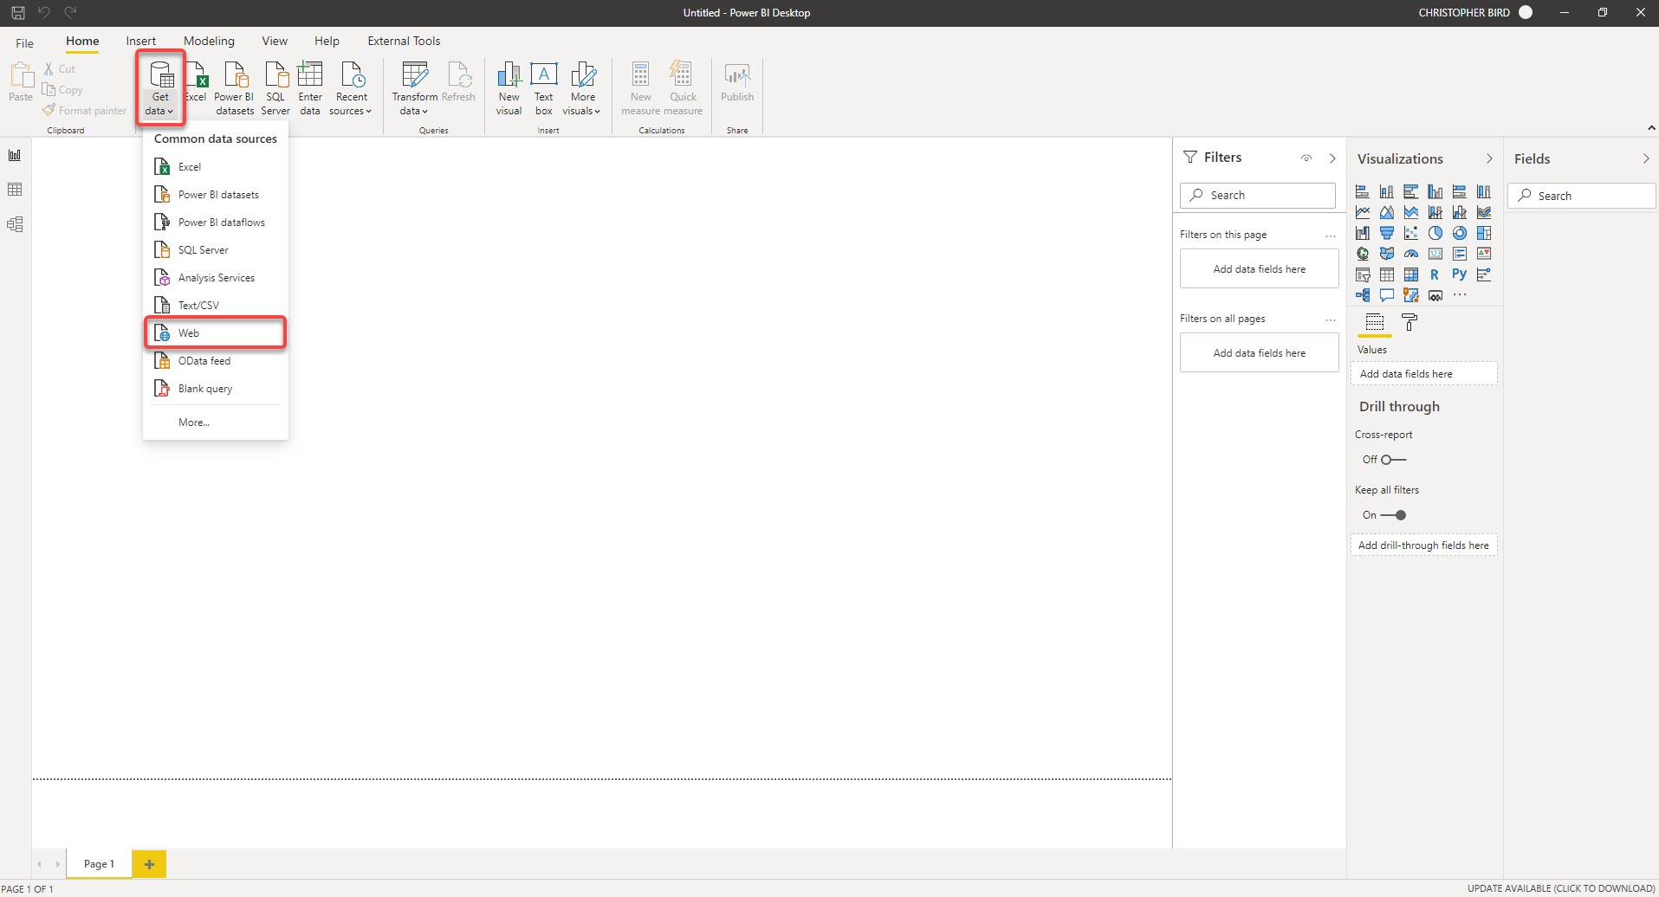Click the Fields pane search box
Image resolution: width=1659 pixels, height=897 pixels.
click(1581, 196)
